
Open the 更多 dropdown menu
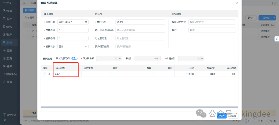pos(251,18)
